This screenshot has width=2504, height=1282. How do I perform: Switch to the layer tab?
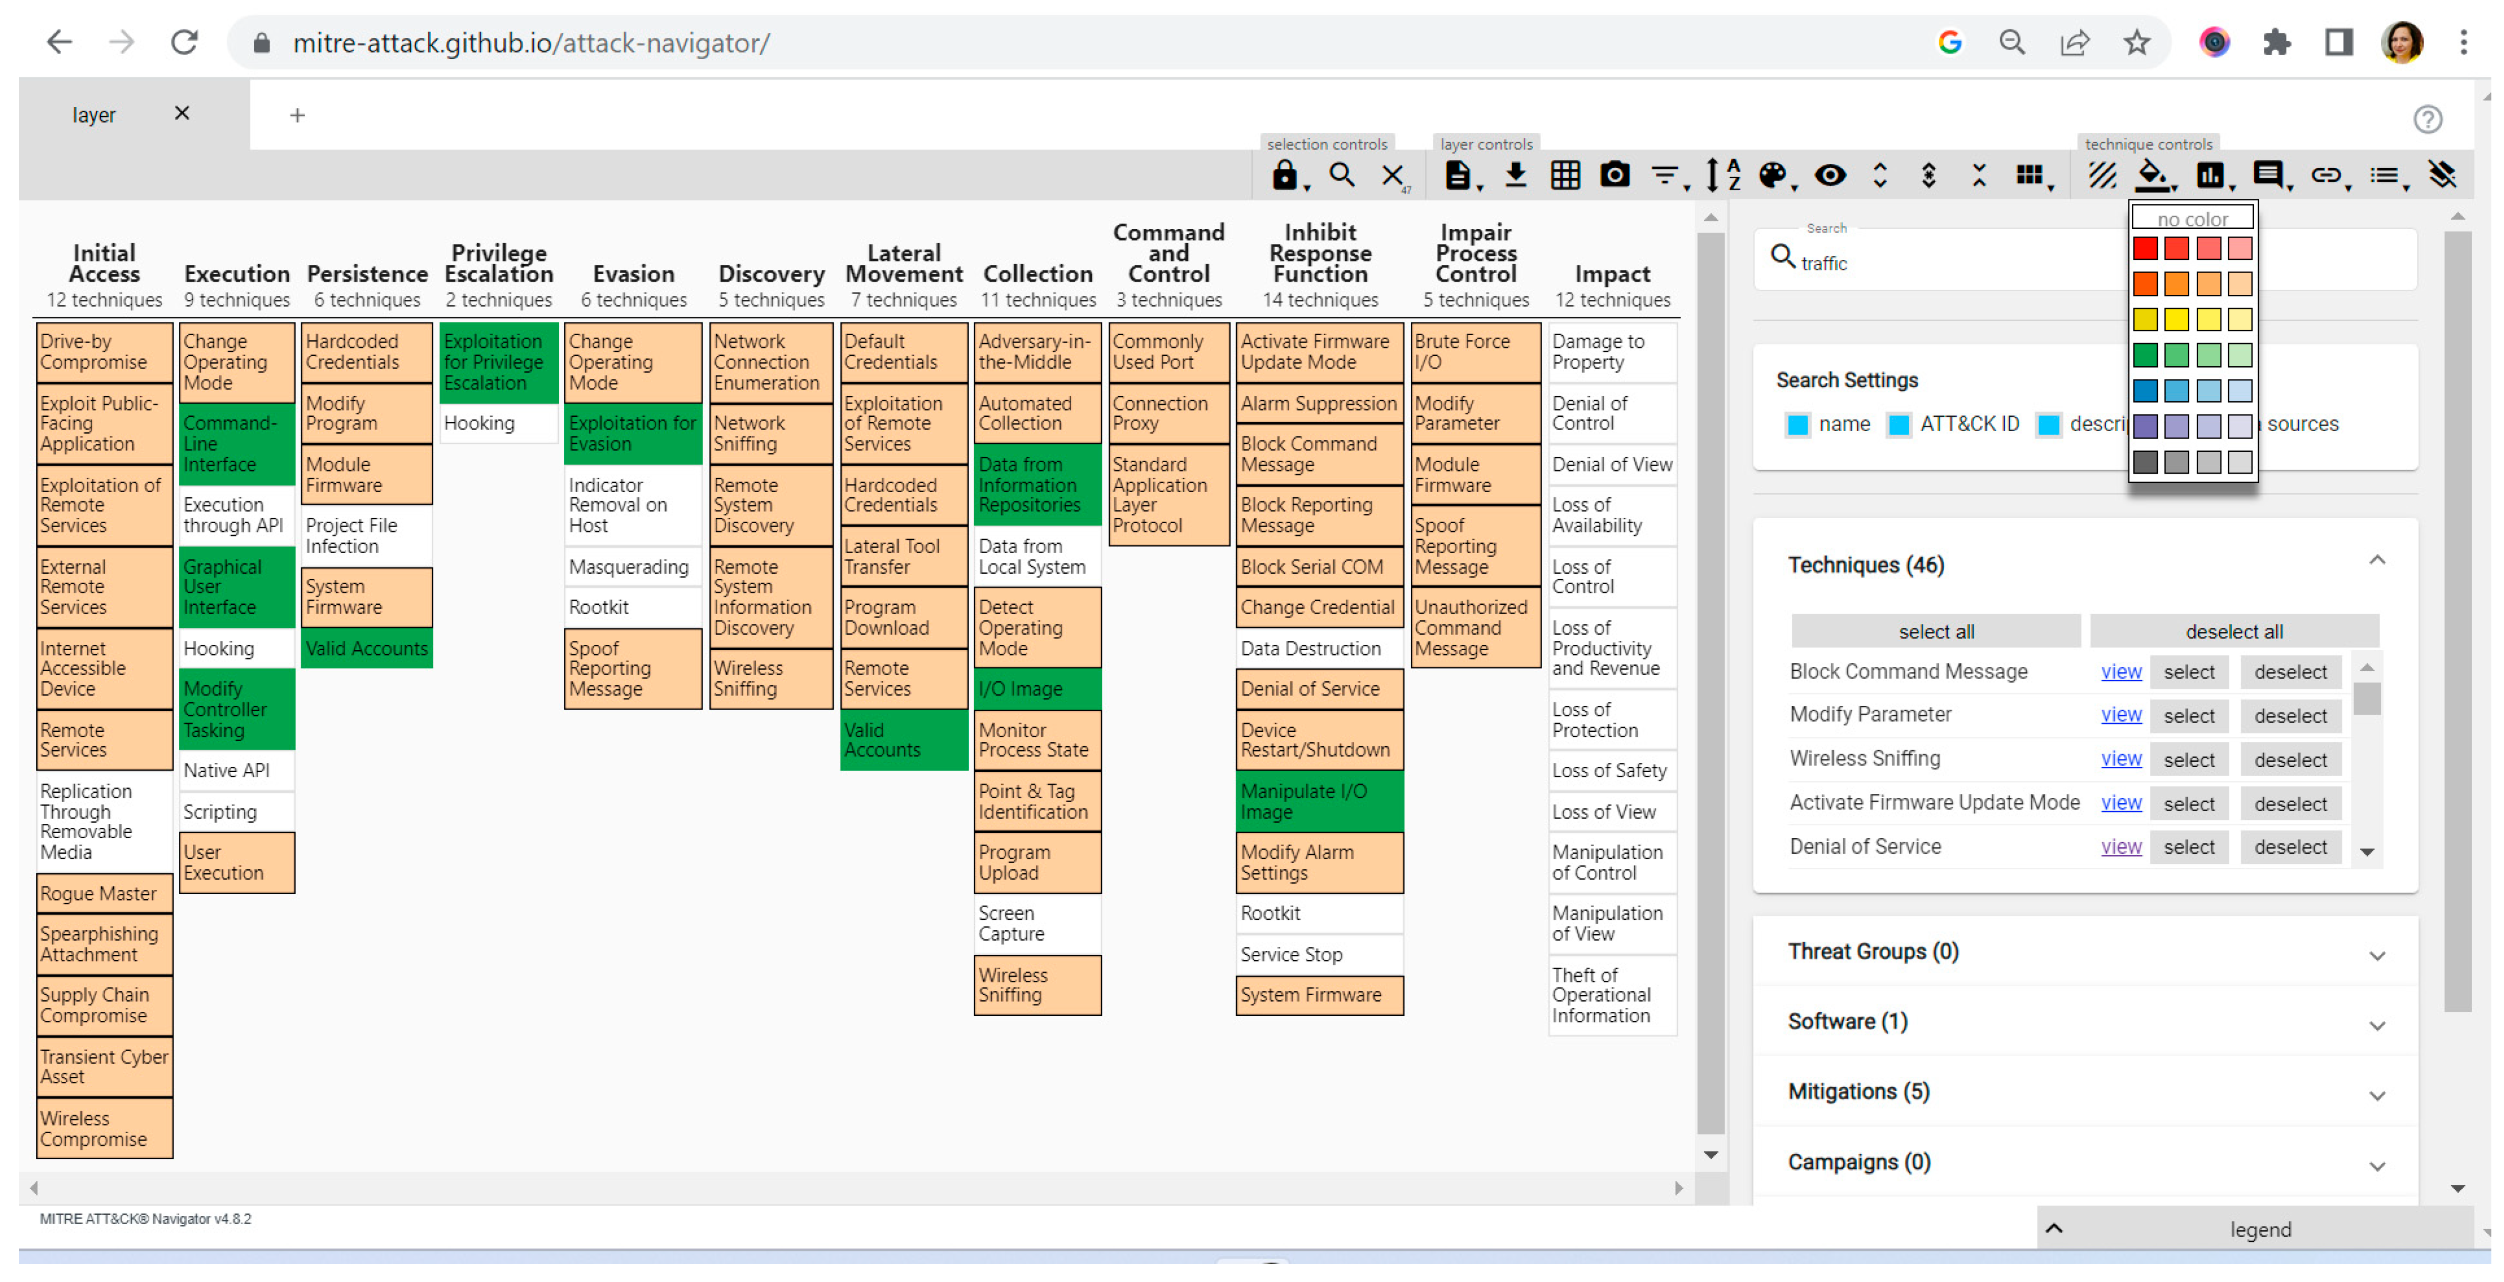point(94,116)
